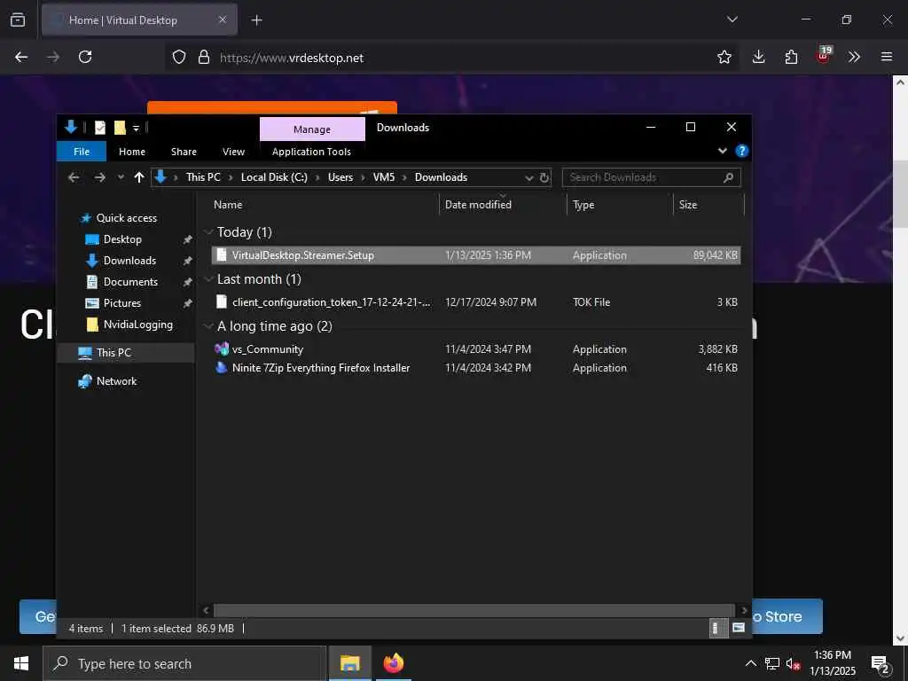This screenshot has height=681, width=908.
Task: Expand the Explorer ribbon chevron
Action: click(x=722, y=151)
